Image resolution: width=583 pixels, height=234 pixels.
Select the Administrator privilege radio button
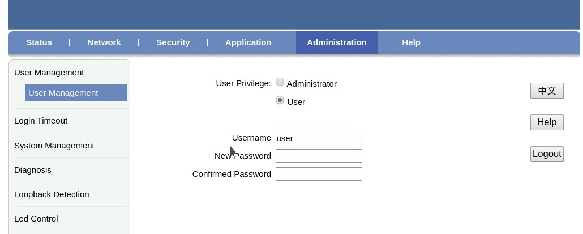280,83
